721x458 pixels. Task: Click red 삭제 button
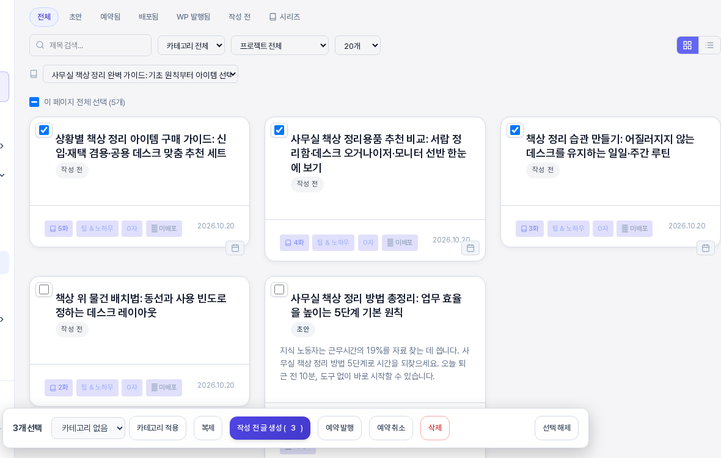435,428
